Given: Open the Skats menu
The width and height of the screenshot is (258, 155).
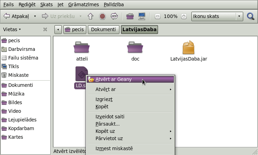Looking at the screenshot, I should coord(47,4).
